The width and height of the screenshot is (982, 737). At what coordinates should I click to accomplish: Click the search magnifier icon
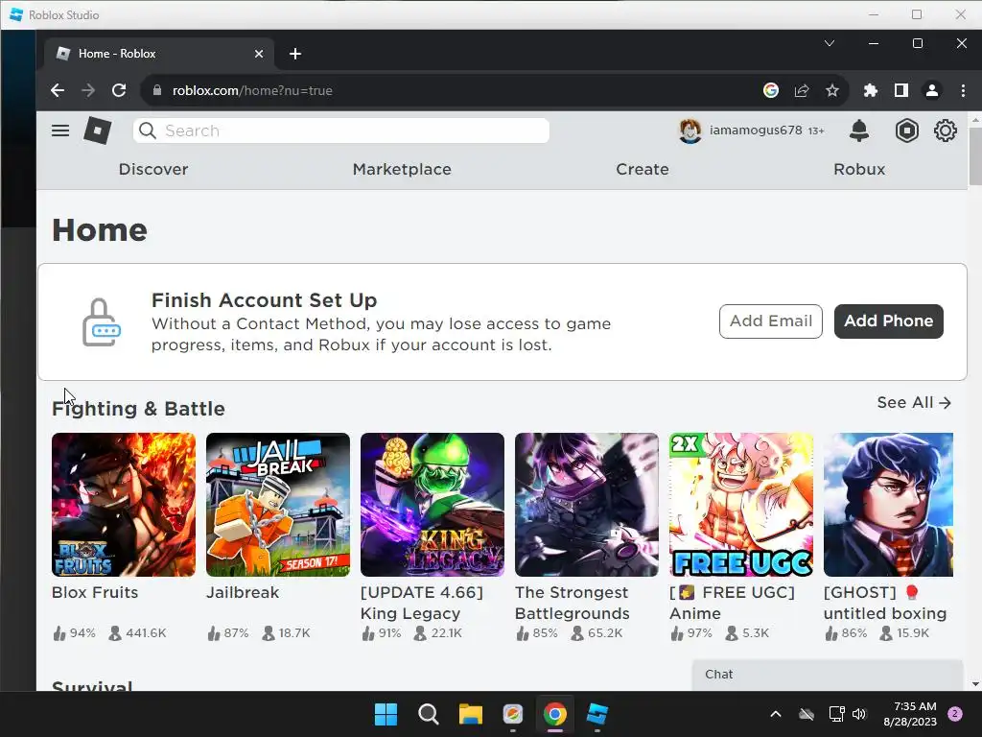[x=147, y=131]
